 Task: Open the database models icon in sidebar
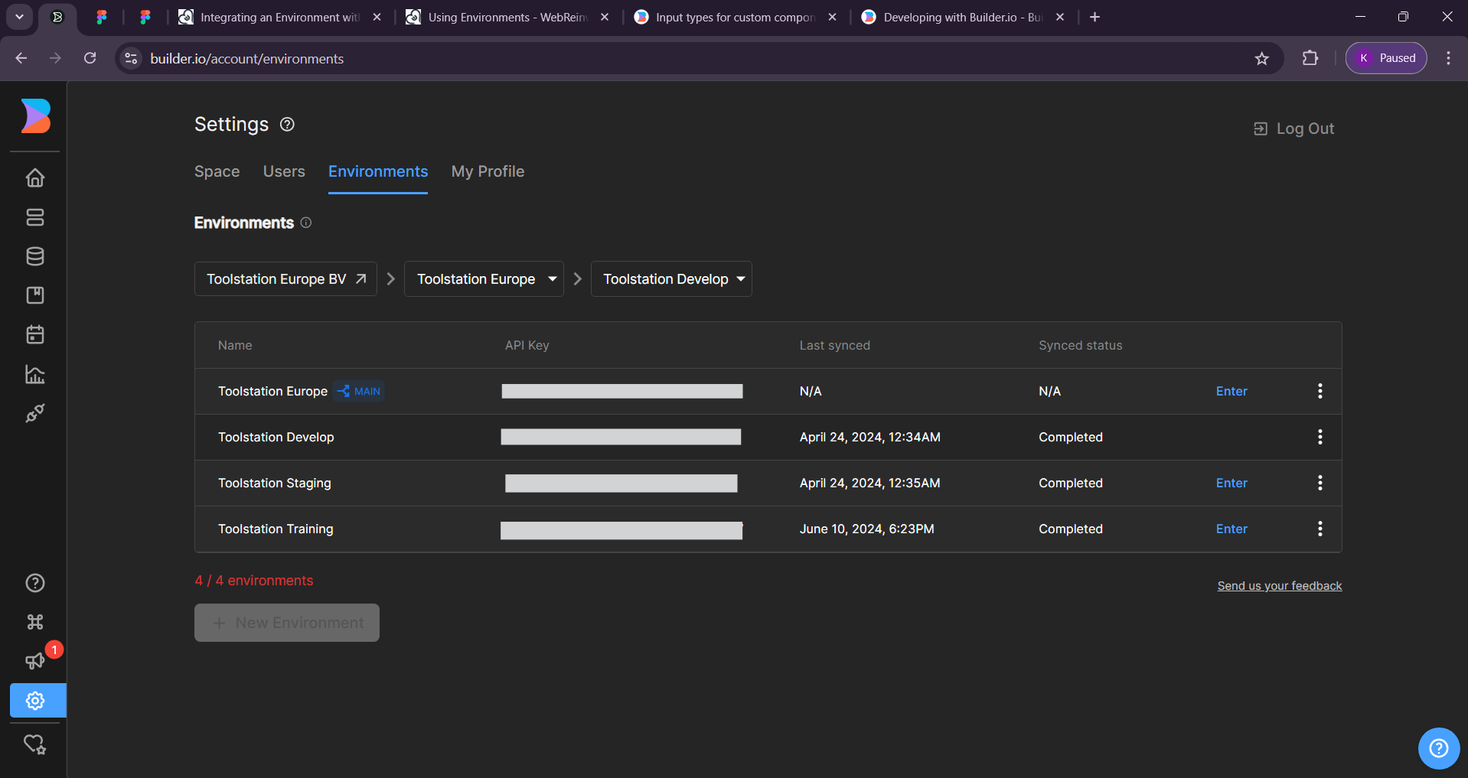click(35, 256)
